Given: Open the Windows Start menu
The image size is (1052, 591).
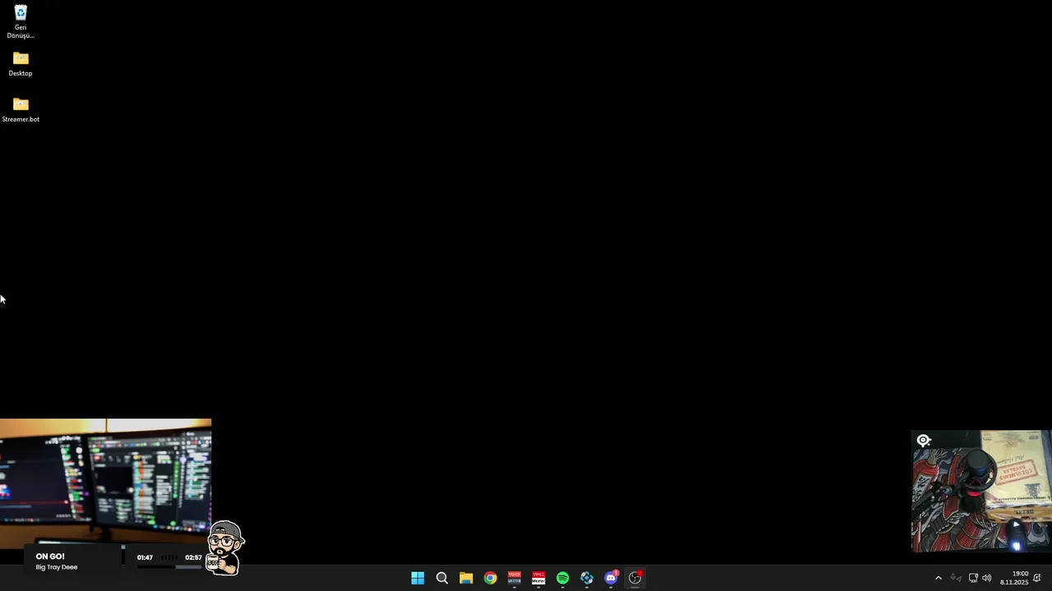Looking at the screenshot, I should 418,578.
